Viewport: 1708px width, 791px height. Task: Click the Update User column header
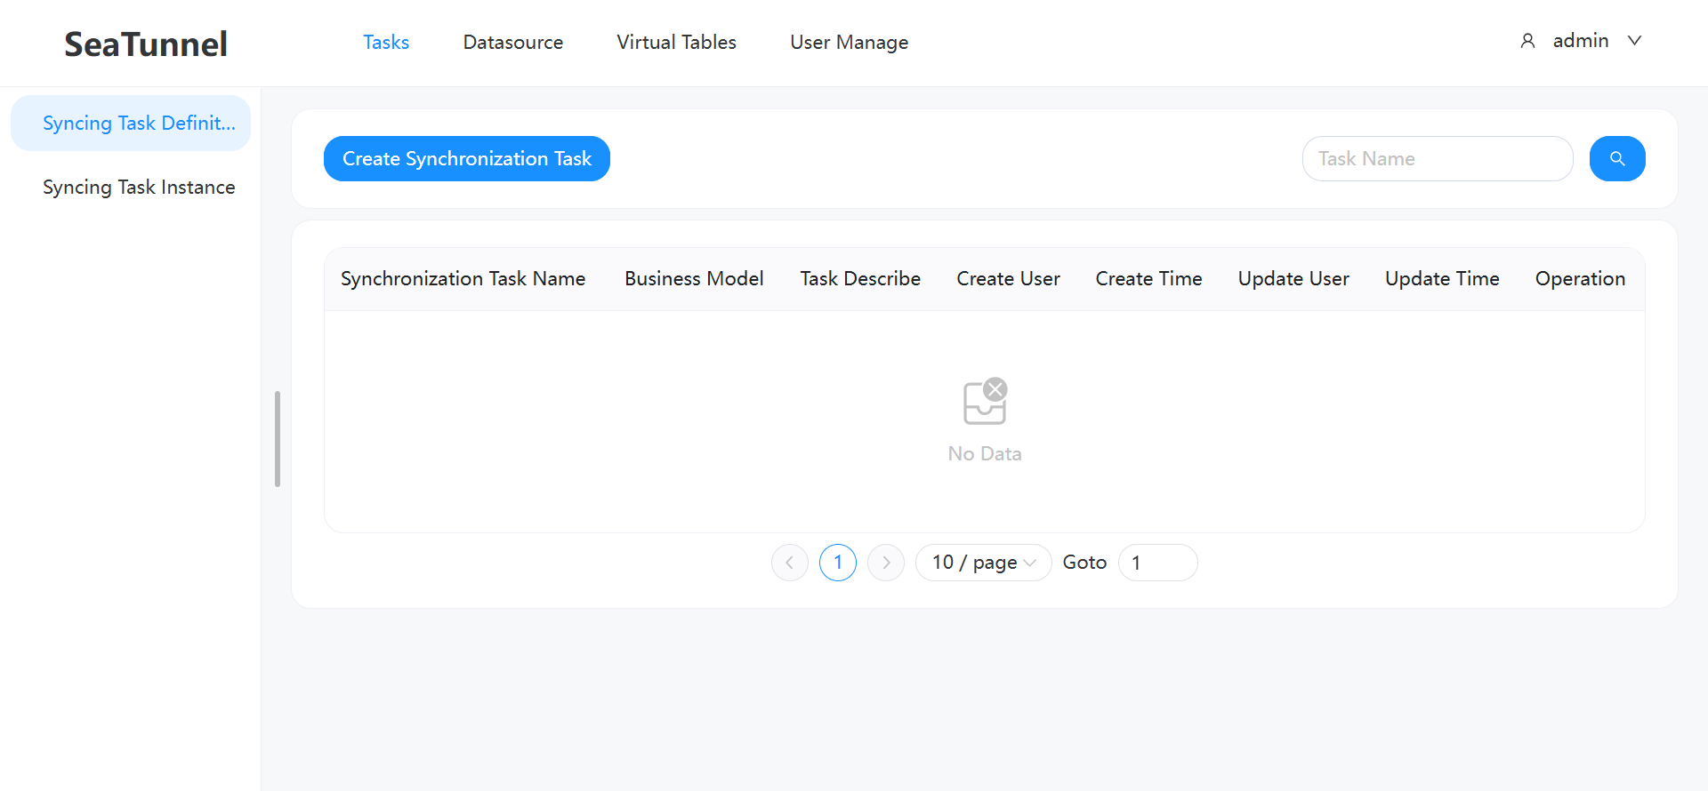click(1293, 279)
